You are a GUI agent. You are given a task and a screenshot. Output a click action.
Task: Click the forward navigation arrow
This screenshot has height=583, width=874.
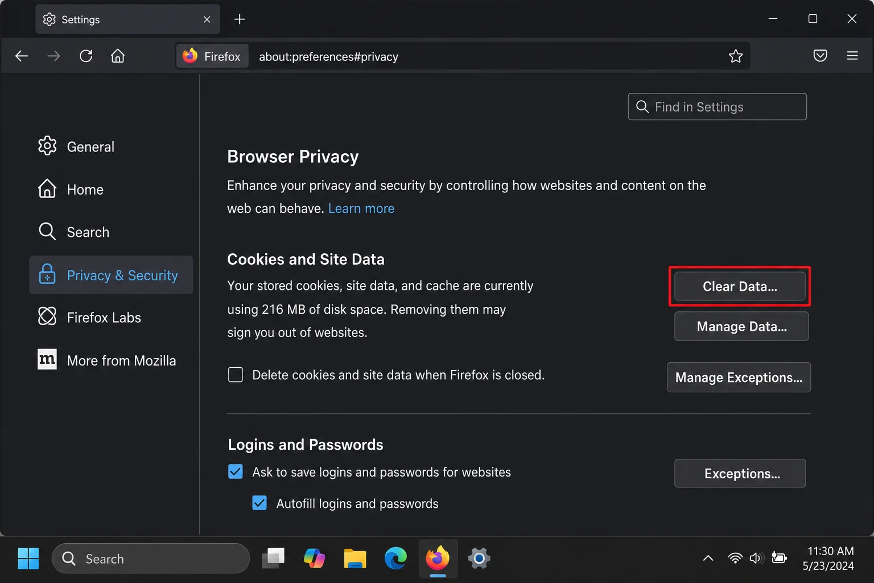tap(53, 56)
